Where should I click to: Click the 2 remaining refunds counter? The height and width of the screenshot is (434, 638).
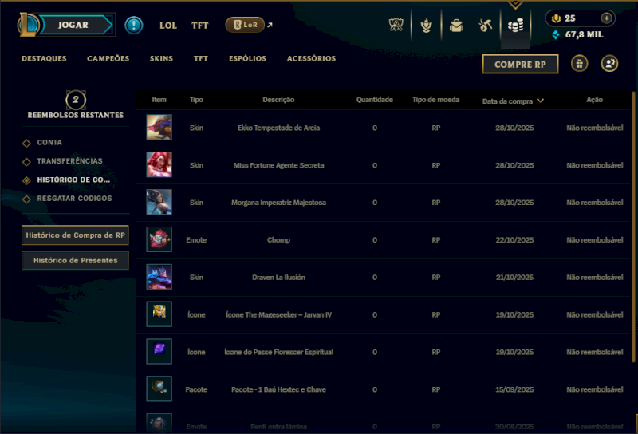coord(76,100)
